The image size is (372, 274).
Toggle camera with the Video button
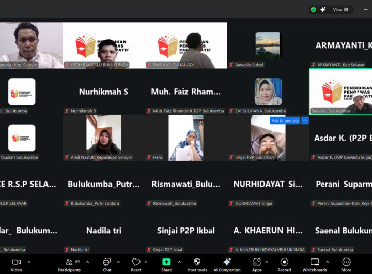click(x=17, y=264)
